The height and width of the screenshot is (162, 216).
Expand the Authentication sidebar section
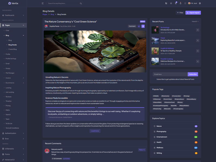[x=13, y=133]
